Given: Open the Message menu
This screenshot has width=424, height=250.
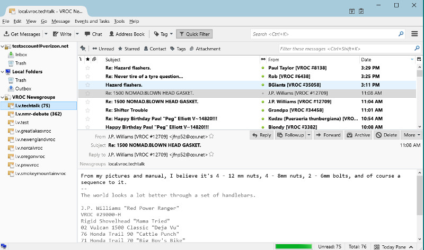Looking at the screenshot, I should tap(60, 21).
